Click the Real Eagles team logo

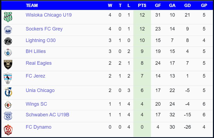(x=8, y=64)
